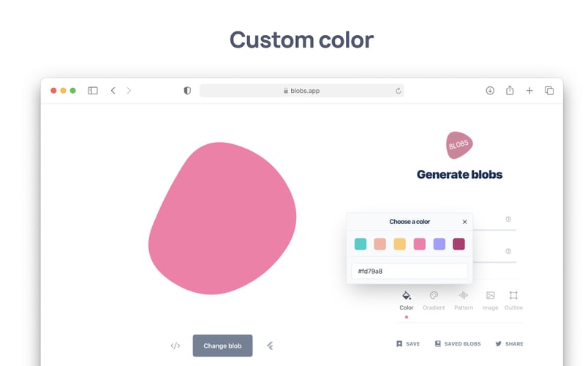Image resolution: width=585 pixels, height=366 pixels.
Task: Select the Image fill icon
Action: coord(490,296)
